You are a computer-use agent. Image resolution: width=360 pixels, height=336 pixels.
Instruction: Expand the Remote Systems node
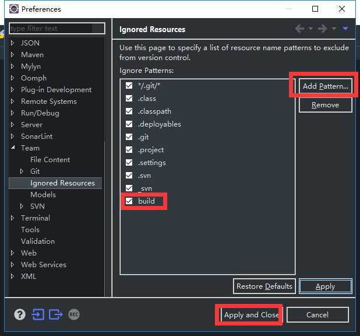(x=12, y=101)
